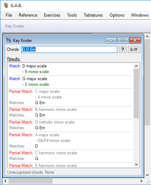Toggle flats/sharps with the b/# button
Image resolution: width=151 pixels, height=185 pixels.
134,49
